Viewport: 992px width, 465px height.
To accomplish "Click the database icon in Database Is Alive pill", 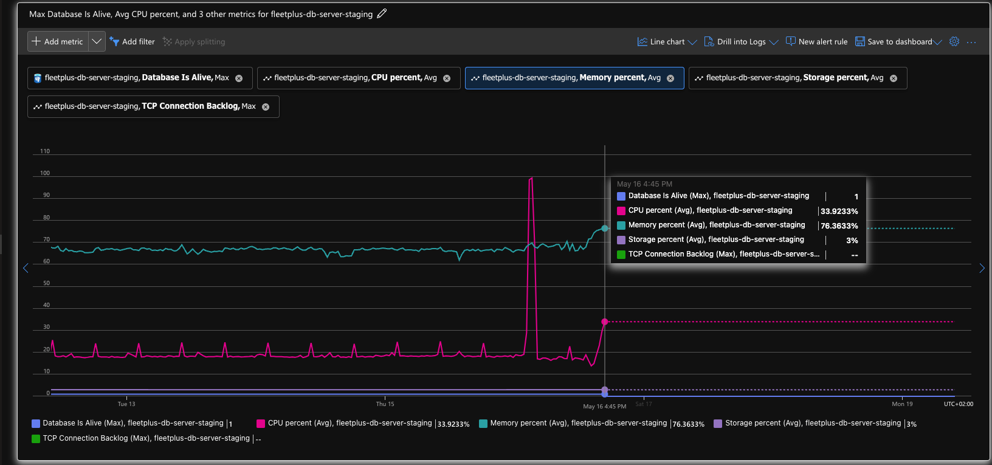I will (x=38, y=78).
